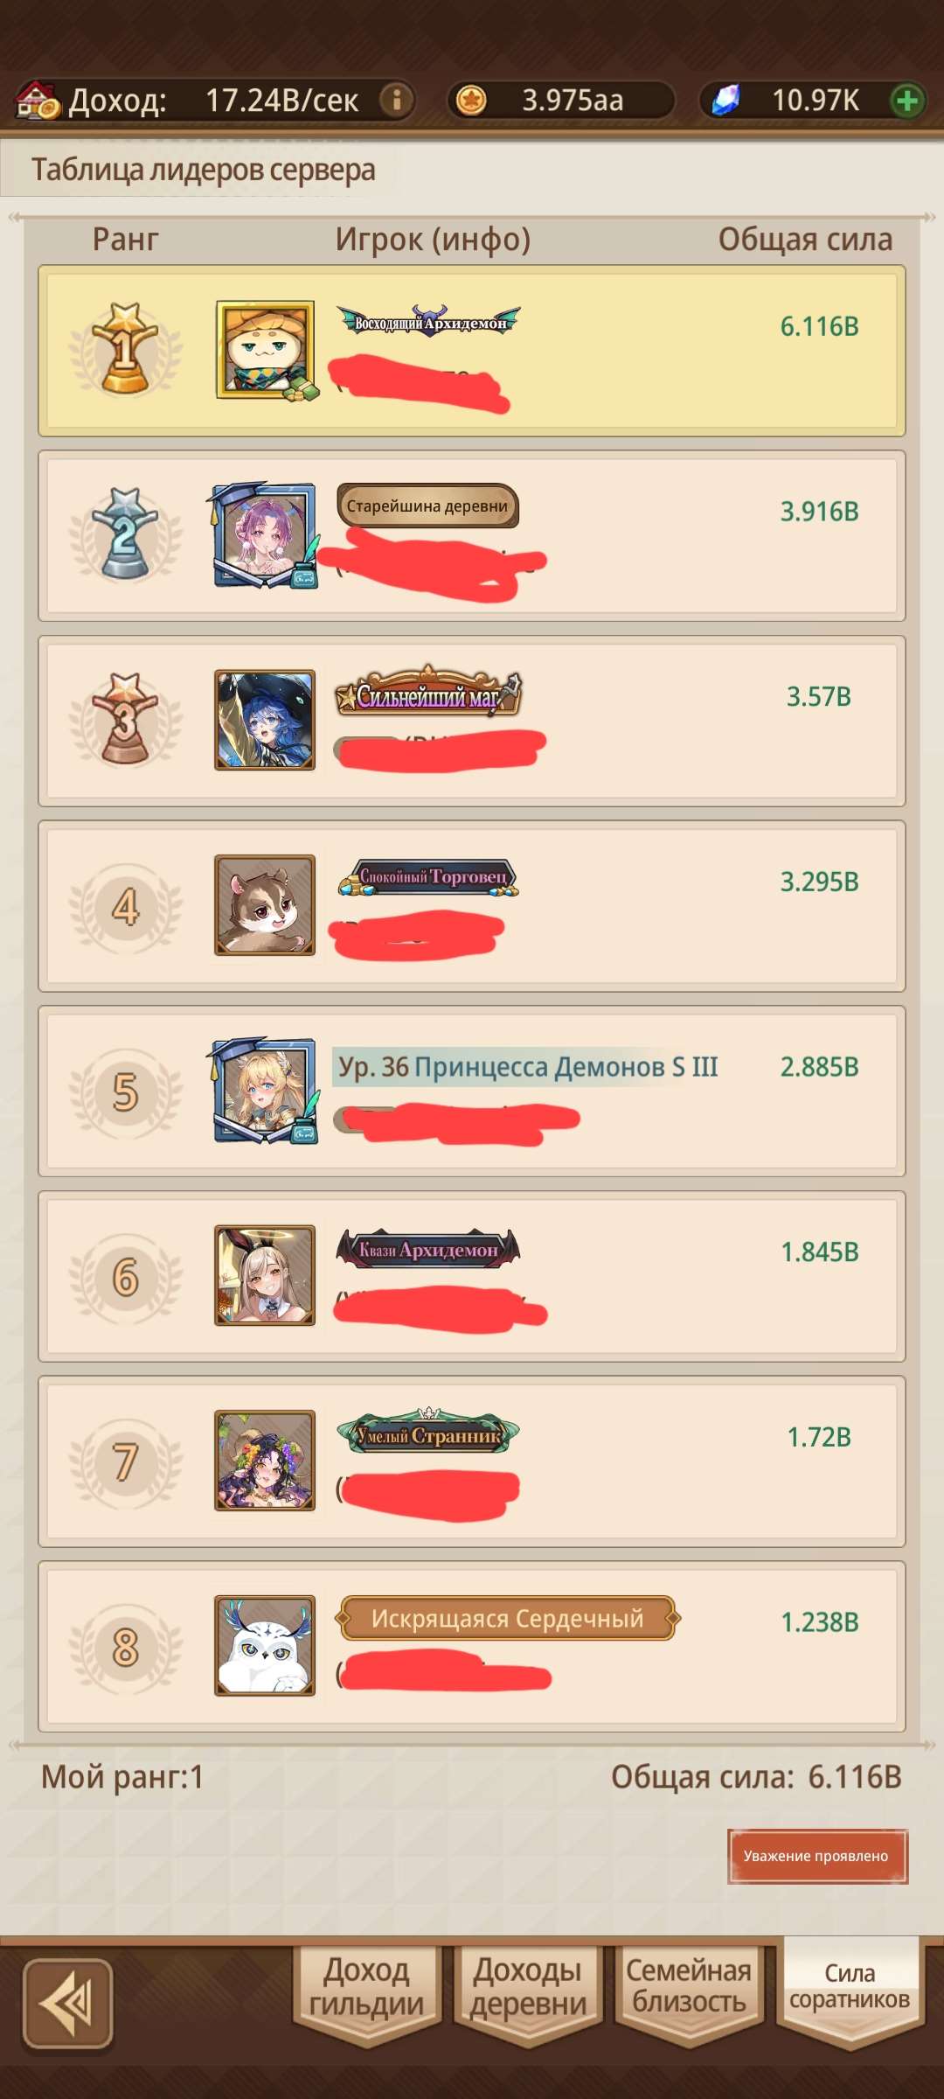Add gems with the green plus icon
This screenshot has width=944, height=2099.
pyautogui.click(x=907, y=101)
